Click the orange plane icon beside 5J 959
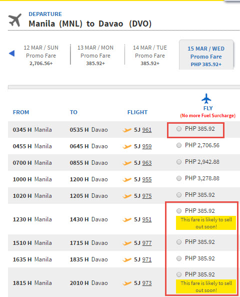This screenshot has width=240, height=297. pyautogui.click(x=127, y=147)
